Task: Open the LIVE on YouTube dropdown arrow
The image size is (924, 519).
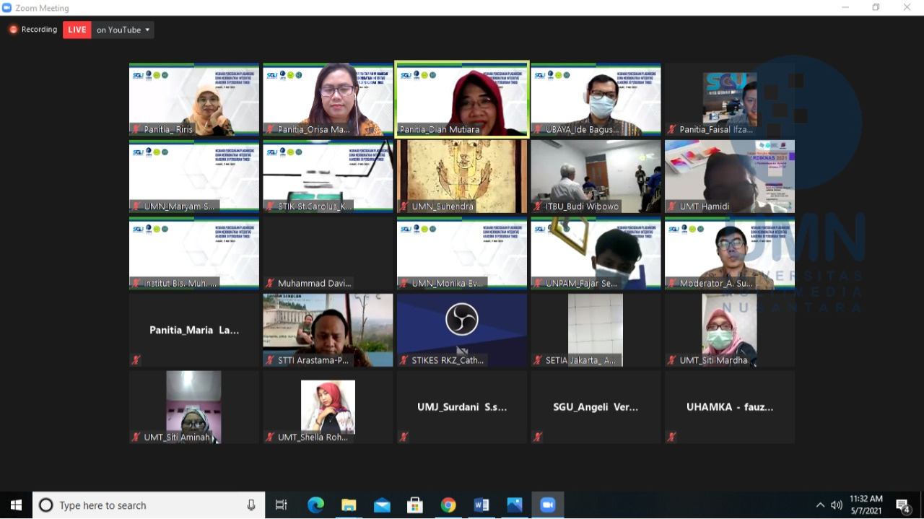Action: (x=147, y=30)
